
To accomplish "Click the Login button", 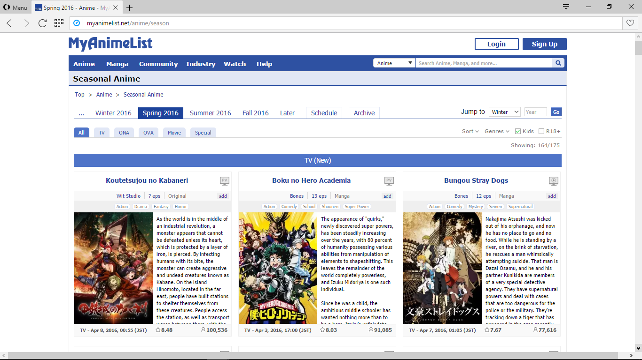I will pos(496,44).
